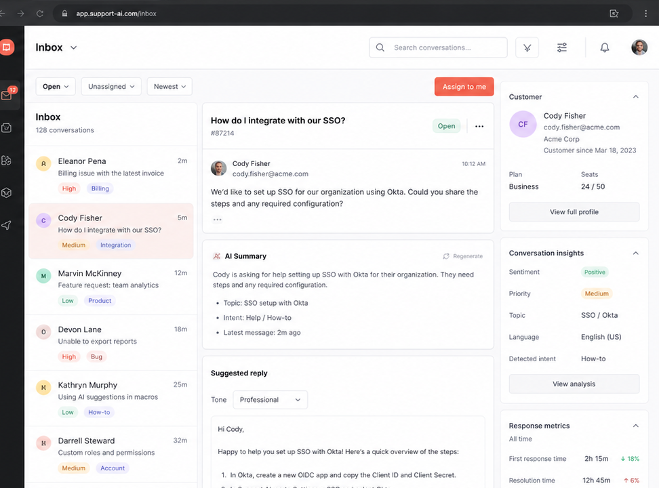The image size is (659, 488).
Task: Click the Medium priority badge in insights
Action: (x=597, y=293)
